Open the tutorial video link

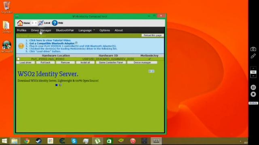pyautogui.click(x=50, y=40)
